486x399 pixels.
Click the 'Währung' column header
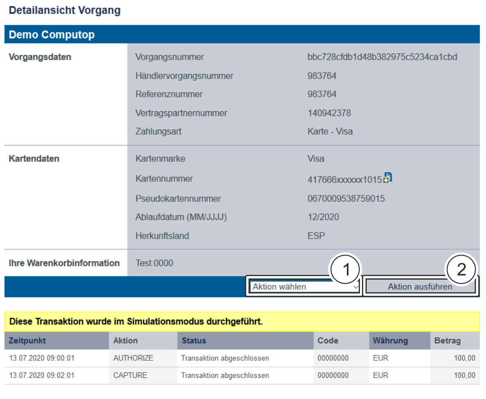coord(390,341)
